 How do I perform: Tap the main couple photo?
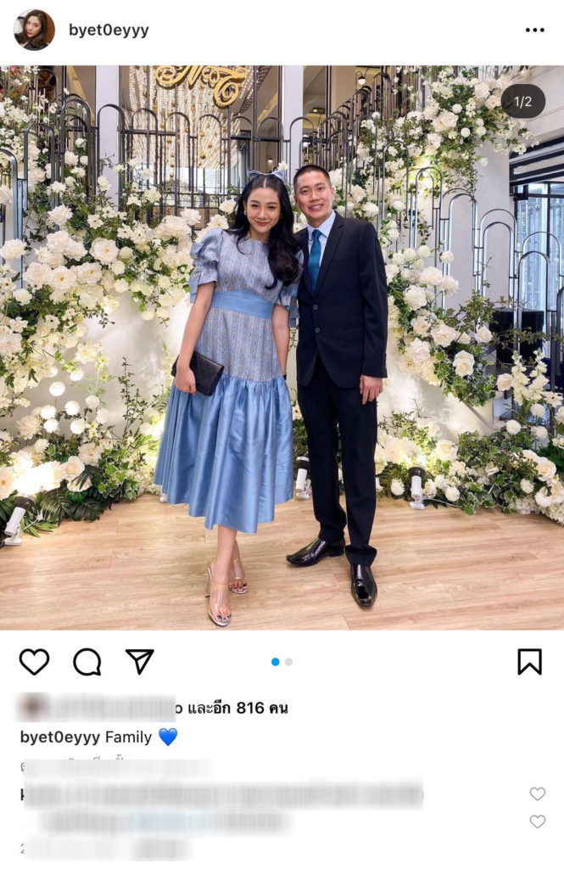click(x=282, y=347)
